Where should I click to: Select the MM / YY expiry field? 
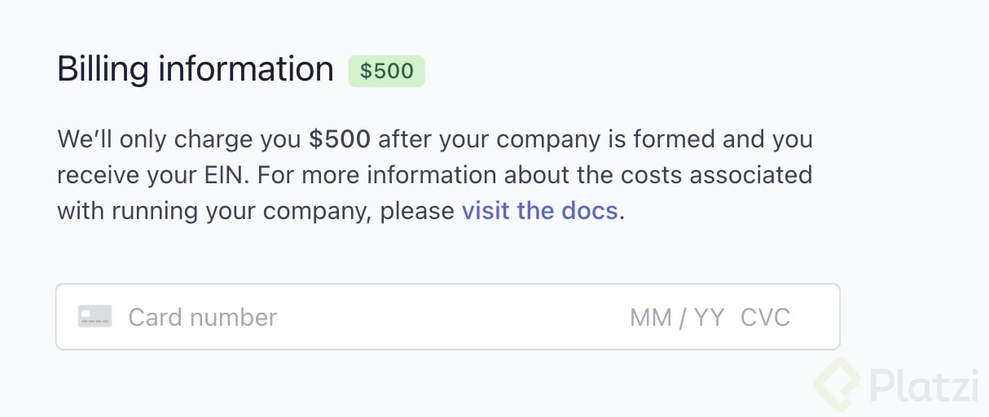click(677, 317)
